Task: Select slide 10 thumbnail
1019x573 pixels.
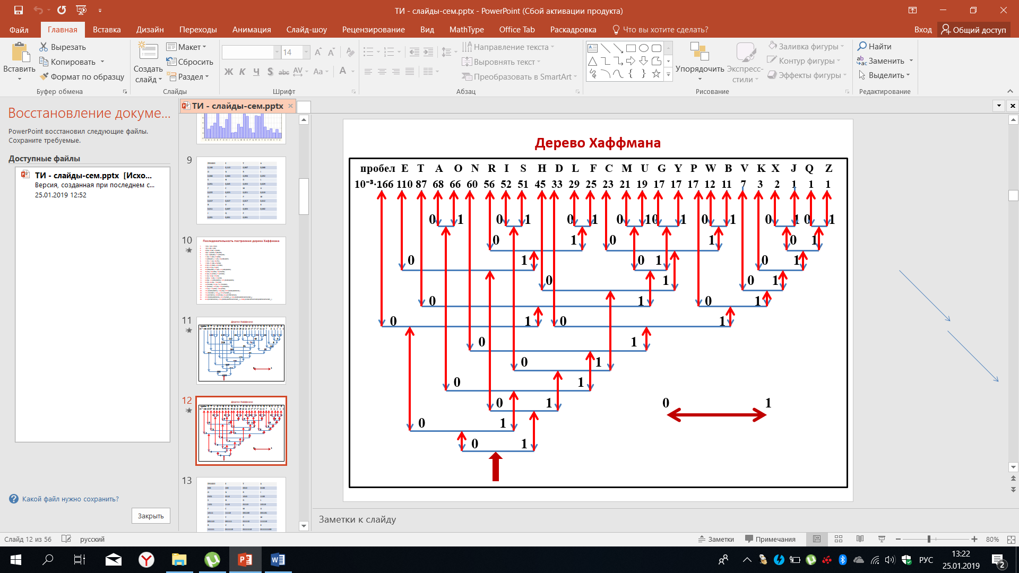Action: (x=241, y=271)
